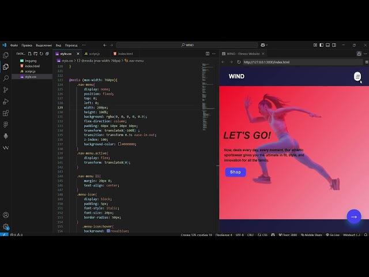This screenshot has height=277, width=369.
Task: Open the Extensions view
Action: [x=6, y=113]
